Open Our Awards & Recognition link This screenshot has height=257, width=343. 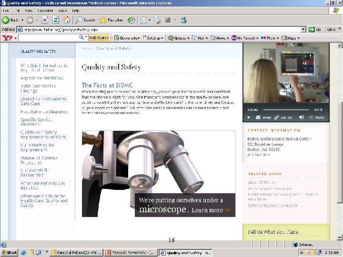click(x=34, y=173)
